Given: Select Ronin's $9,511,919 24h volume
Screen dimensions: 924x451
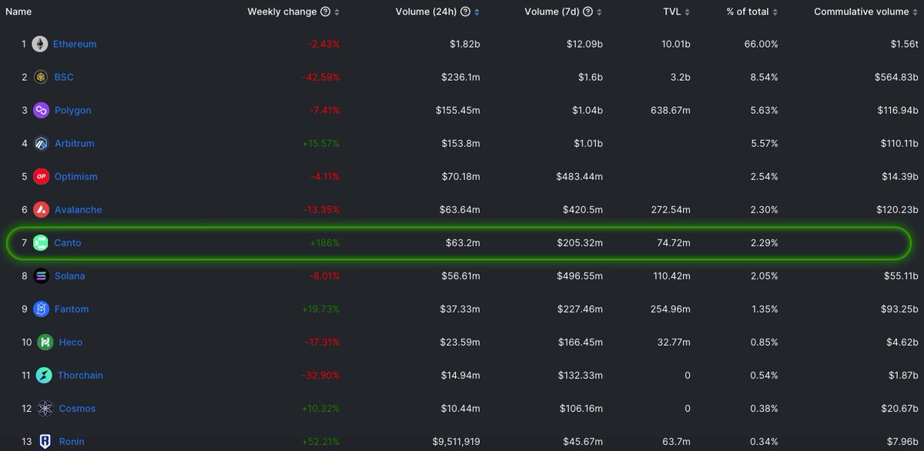Looking at the screenshot, I should (455, 441).
